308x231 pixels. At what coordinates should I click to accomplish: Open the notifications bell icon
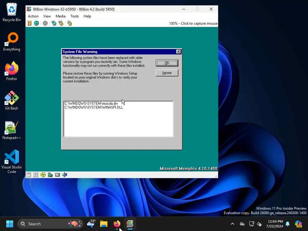coord(288,224)
